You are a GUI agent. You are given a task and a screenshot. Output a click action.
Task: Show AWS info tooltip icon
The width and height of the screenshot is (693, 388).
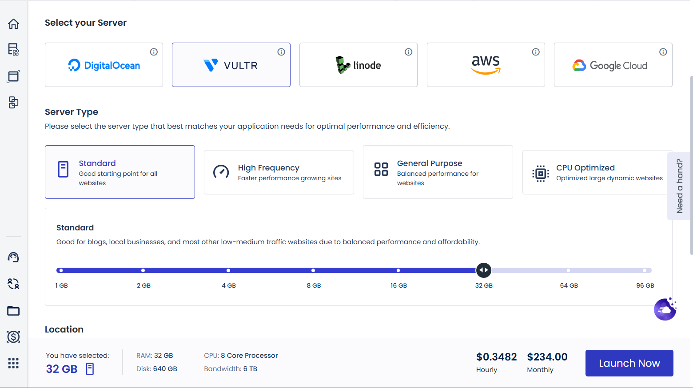[x=536, y=52]
